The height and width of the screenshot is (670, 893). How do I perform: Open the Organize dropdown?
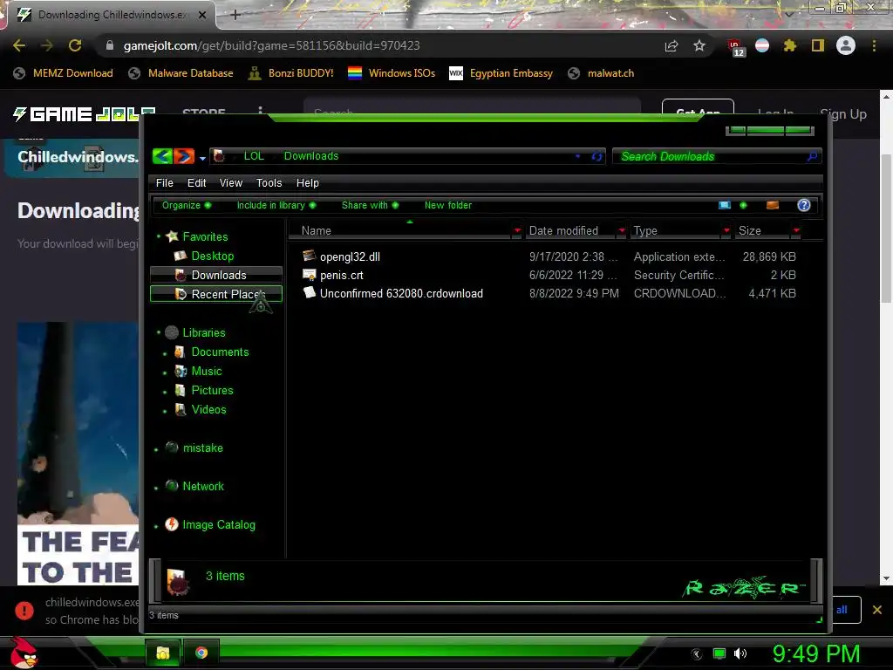pos(187,205)
